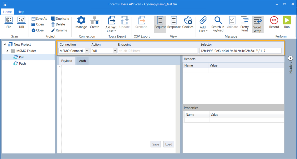
Task: Open the Cookies view
Action: (188, 23)
